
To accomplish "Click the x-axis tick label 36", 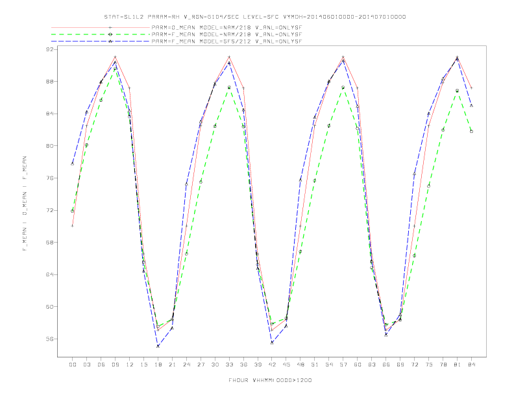I will (x=243, y=365).
